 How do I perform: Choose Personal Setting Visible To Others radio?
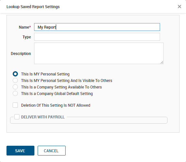15,80
